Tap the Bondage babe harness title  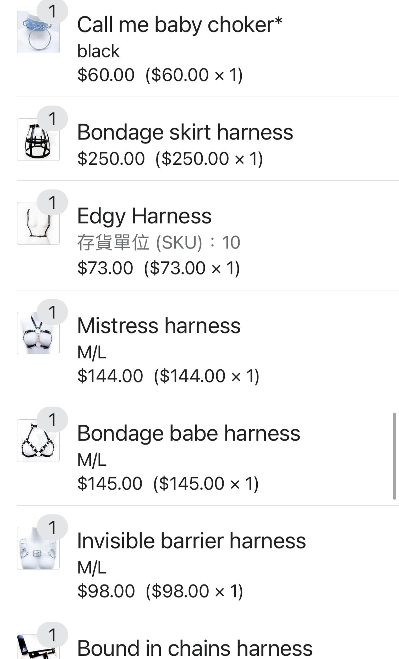188,433
